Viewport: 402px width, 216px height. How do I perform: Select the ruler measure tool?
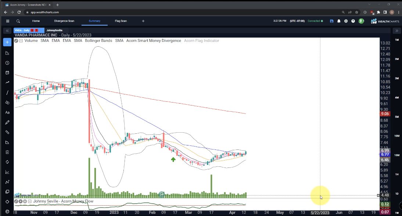coord(7,133)
